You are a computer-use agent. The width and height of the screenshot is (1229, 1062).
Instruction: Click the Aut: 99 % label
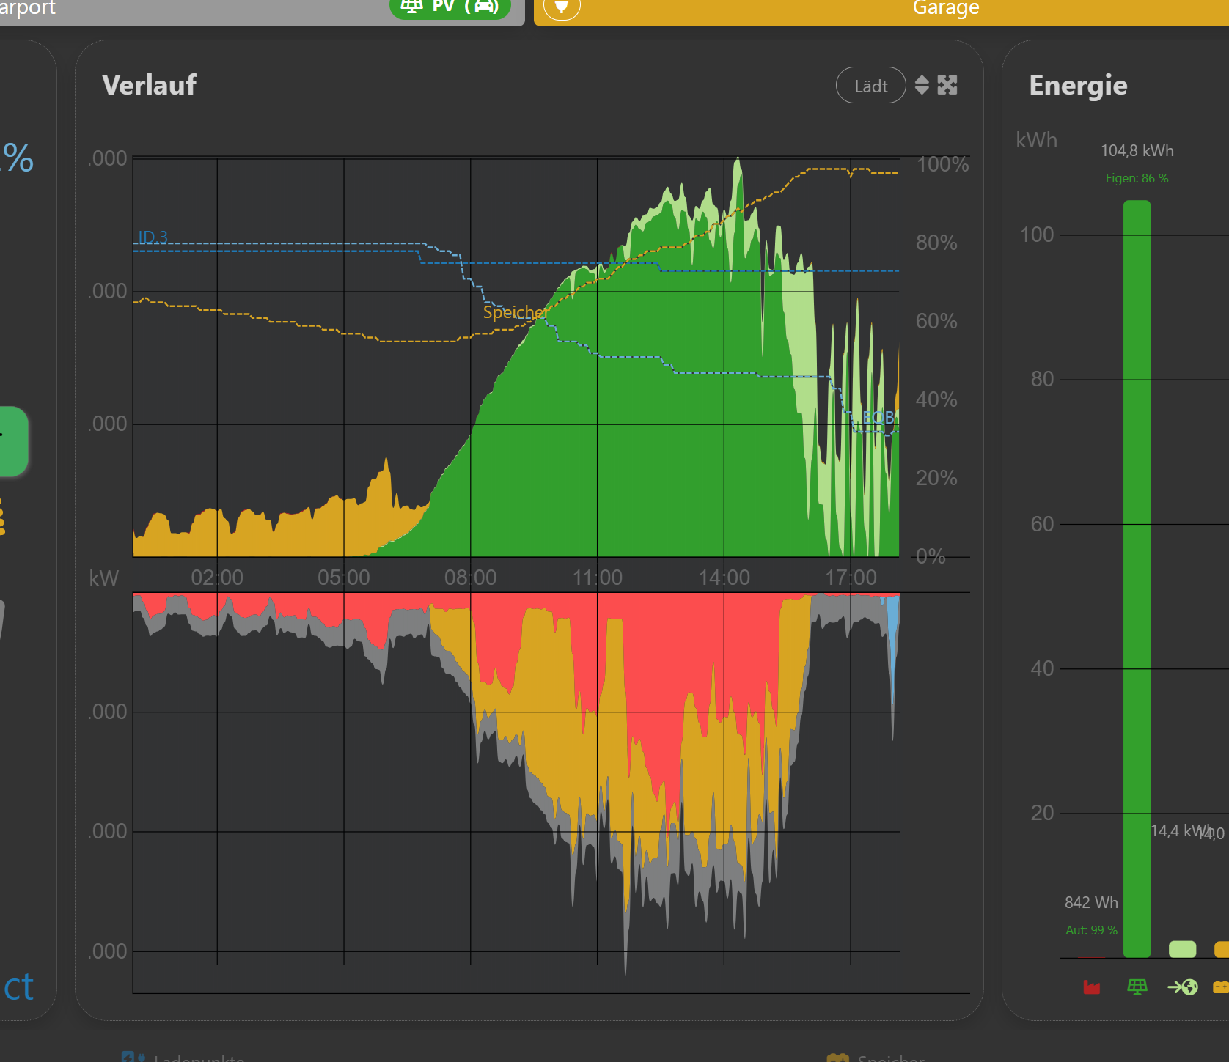(1092, 930)
